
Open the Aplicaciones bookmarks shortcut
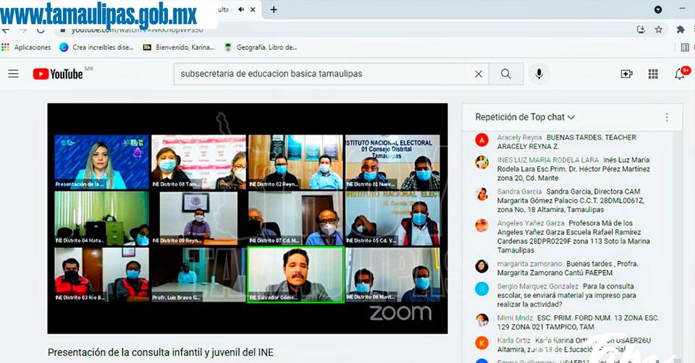point(26,48)
